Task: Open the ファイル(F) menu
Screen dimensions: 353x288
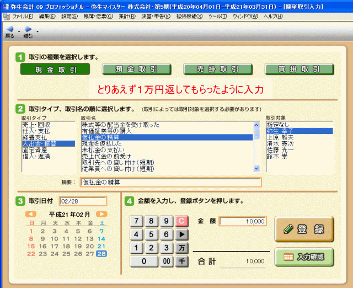Action: point(23,17)
